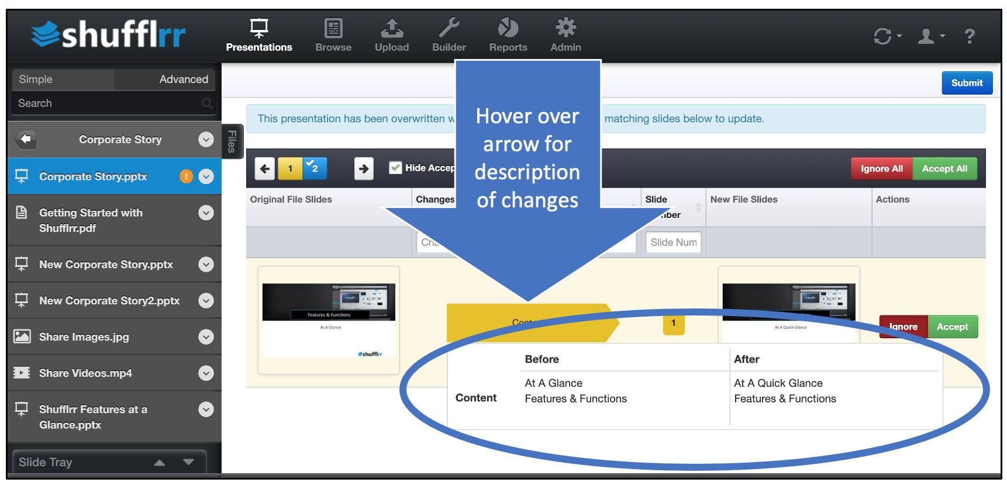Open New Corporate Story2.pptx options dropdown
Screen dimensions: 1007x486
206,301
